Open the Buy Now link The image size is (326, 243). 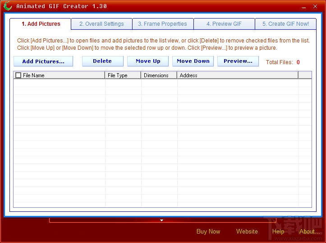pos(208,231)
